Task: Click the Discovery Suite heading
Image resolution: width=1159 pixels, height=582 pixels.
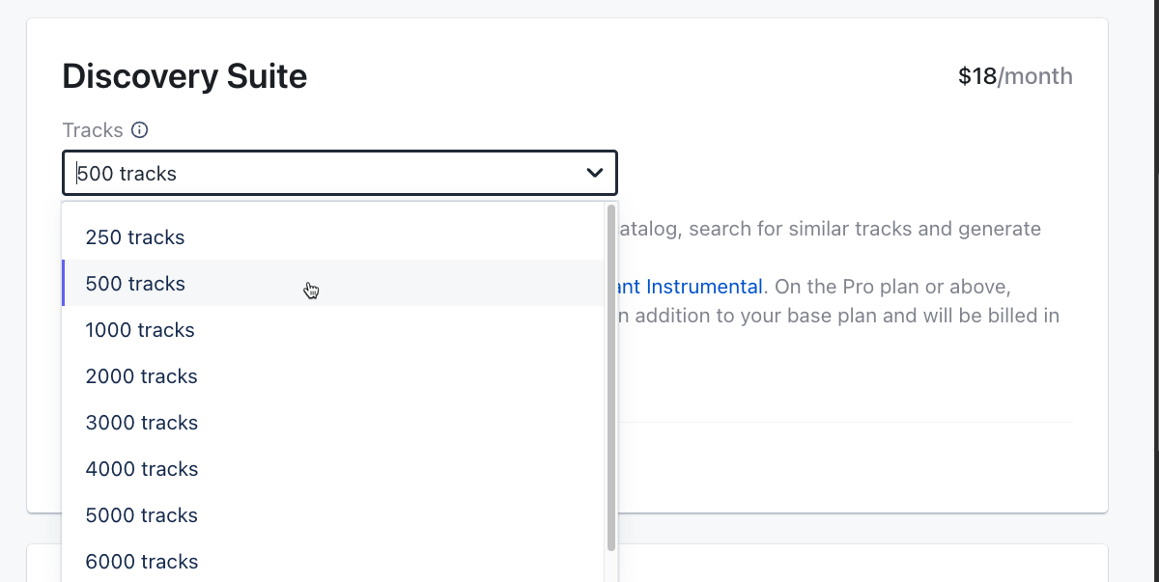Action: coord(184,76)
